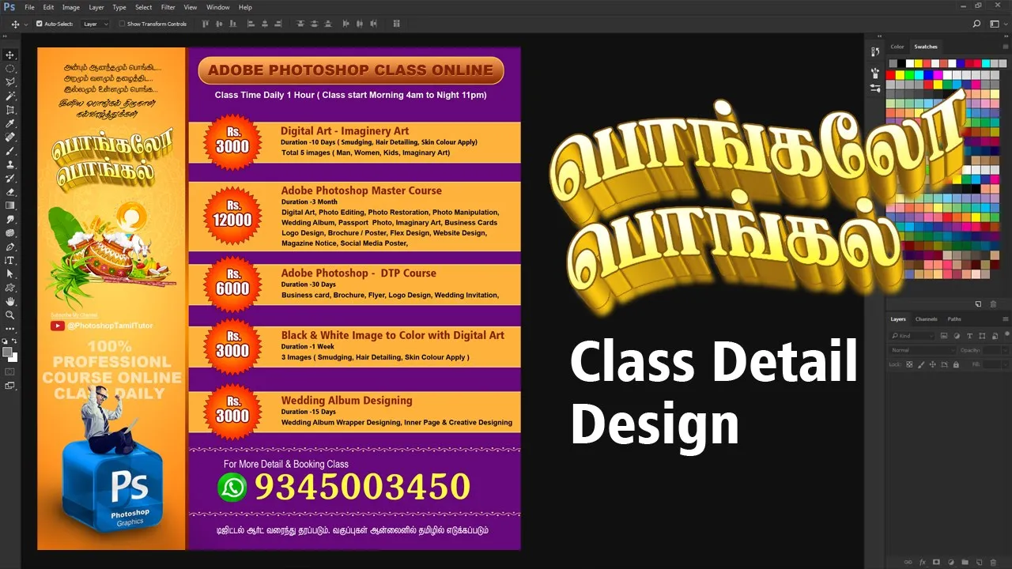
Task: Open the File menu
Action: [x=29, y=7]
